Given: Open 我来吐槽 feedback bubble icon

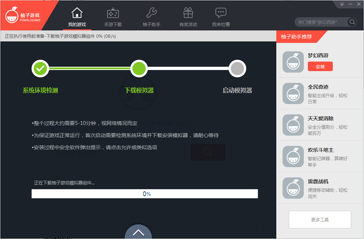Looking at the screenshot, I should pos(221,12).
